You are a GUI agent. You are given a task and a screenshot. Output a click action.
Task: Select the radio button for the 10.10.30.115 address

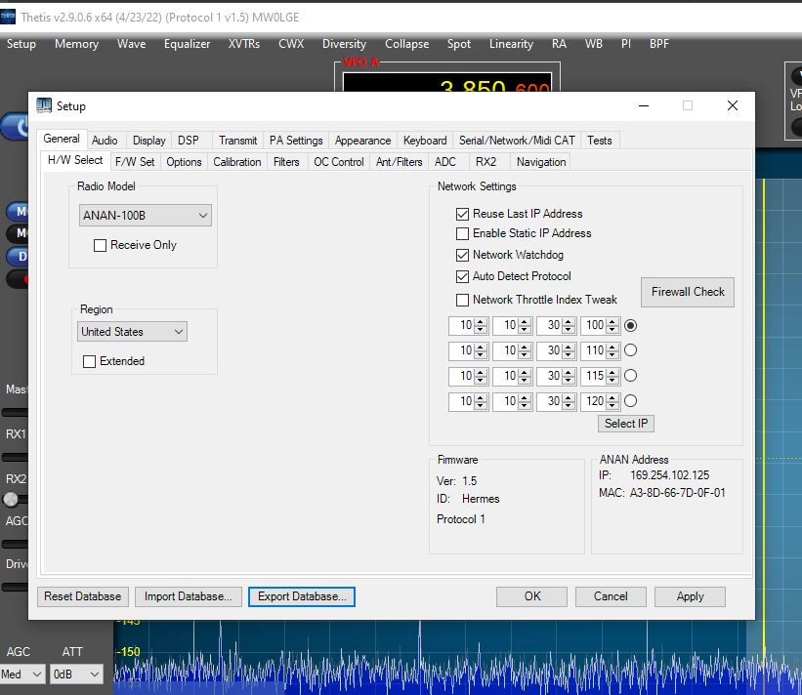pyautogui.click(x=631, y=376)
